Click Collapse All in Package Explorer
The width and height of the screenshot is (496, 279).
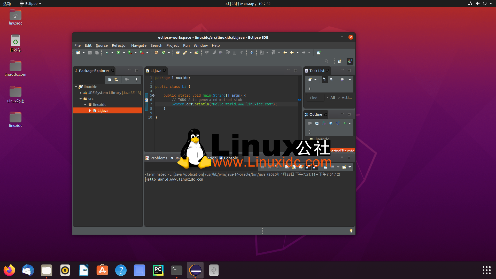coord(109,80)
